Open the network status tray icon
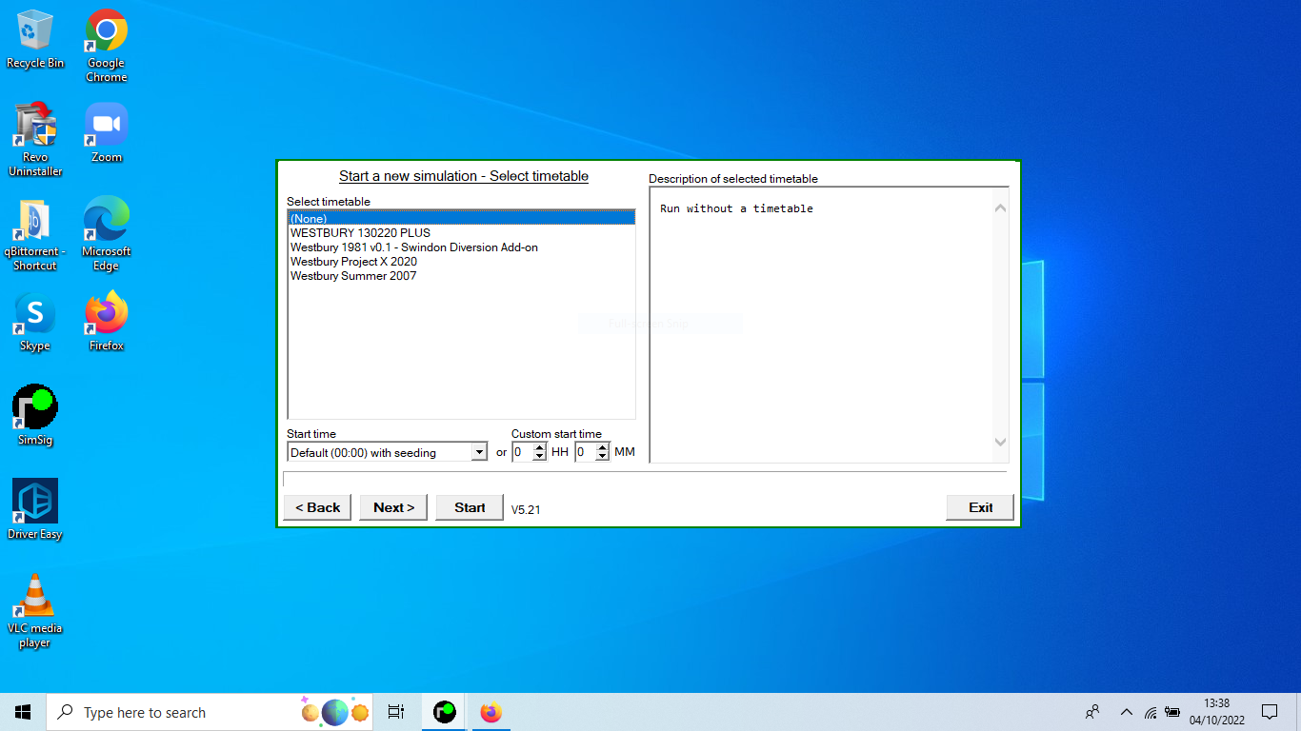The width and height of the screenshot is (1301, 731). tap(1151, 712)
